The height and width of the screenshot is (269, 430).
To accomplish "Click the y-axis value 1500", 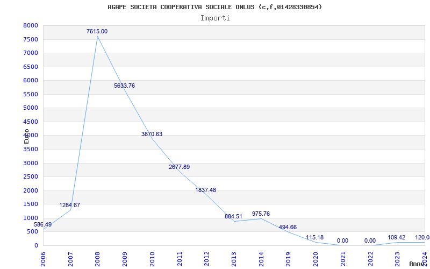I will click(31, 204).
